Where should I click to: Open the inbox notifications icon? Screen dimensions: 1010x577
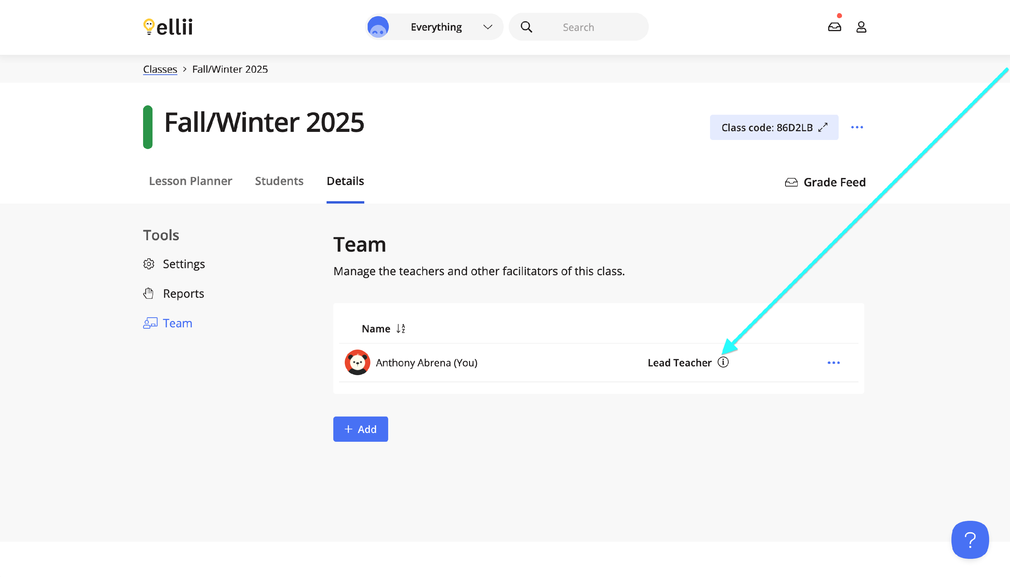[834, 27]
